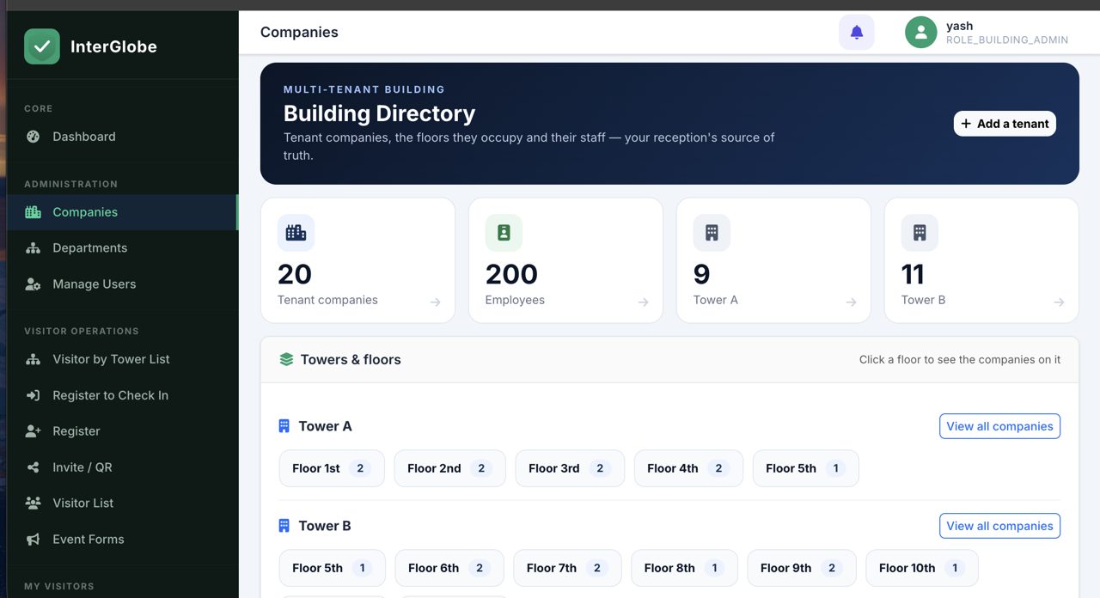Image resolution: width=1100 pixels, height=598 pixels.
Task: Go to Departments in the sidebar
Action: [x=122, y=248]
